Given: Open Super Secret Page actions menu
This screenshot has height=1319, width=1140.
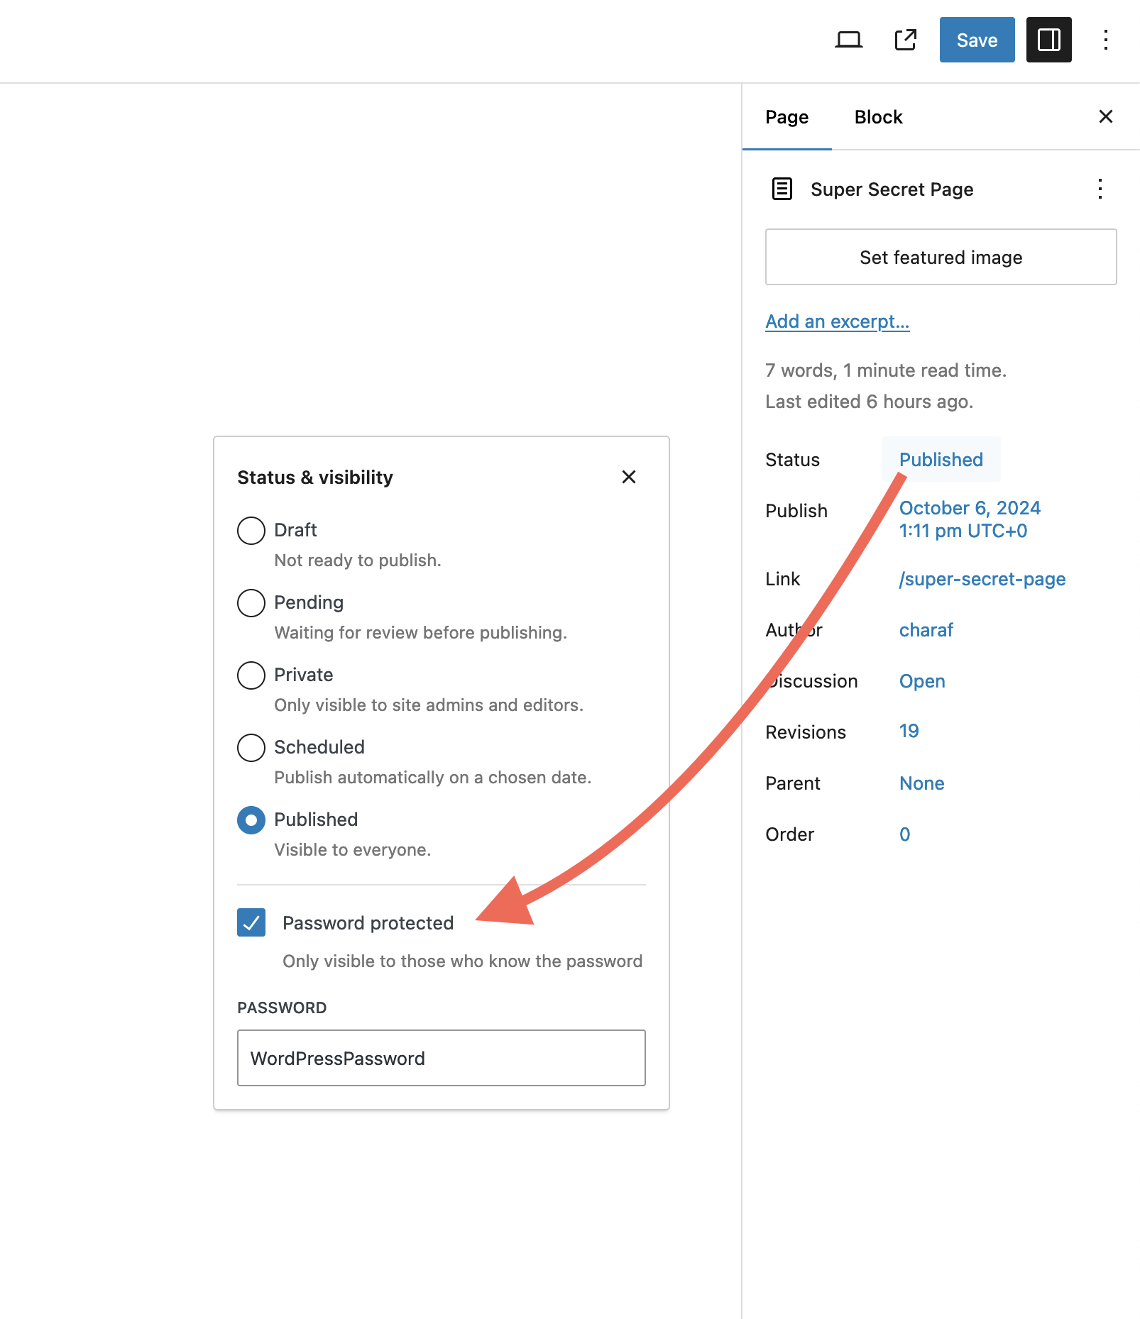Looking at the screenshot, I should (x=1100, y=189).
